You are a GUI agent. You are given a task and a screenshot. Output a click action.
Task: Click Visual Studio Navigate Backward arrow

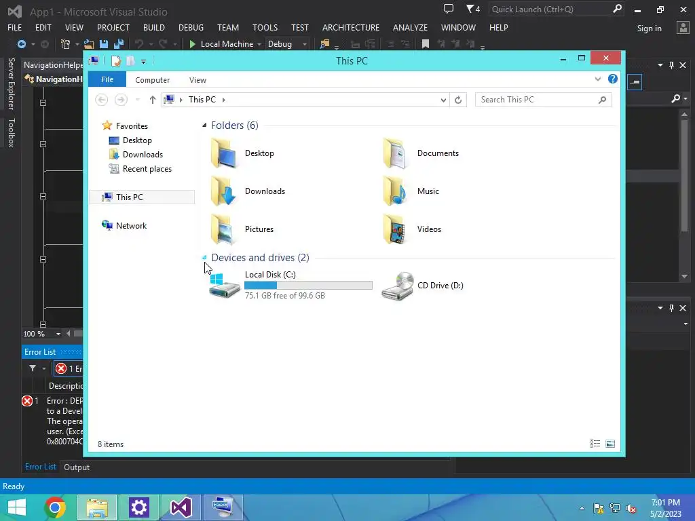pyautogui.click(x=21, y=44)
